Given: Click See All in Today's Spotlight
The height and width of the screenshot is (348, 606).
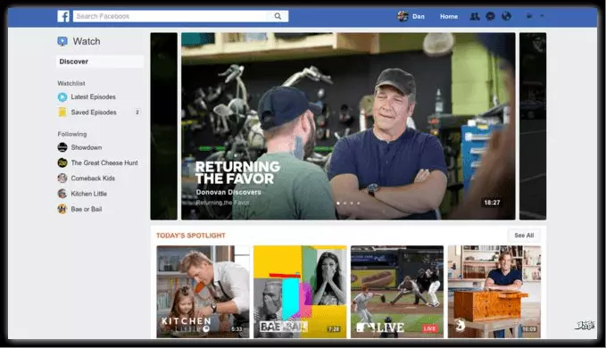Looking at the screenshot, I should coord(524,236).
